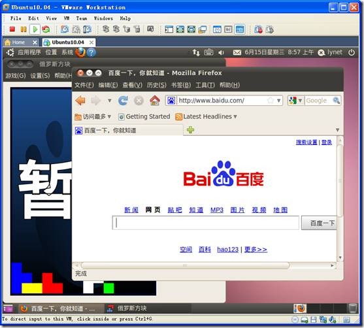Image resolution: width=364 pixels, height=328 pixels.
Task: Open the search engine selector dropdown
Action: click(295, 101)
